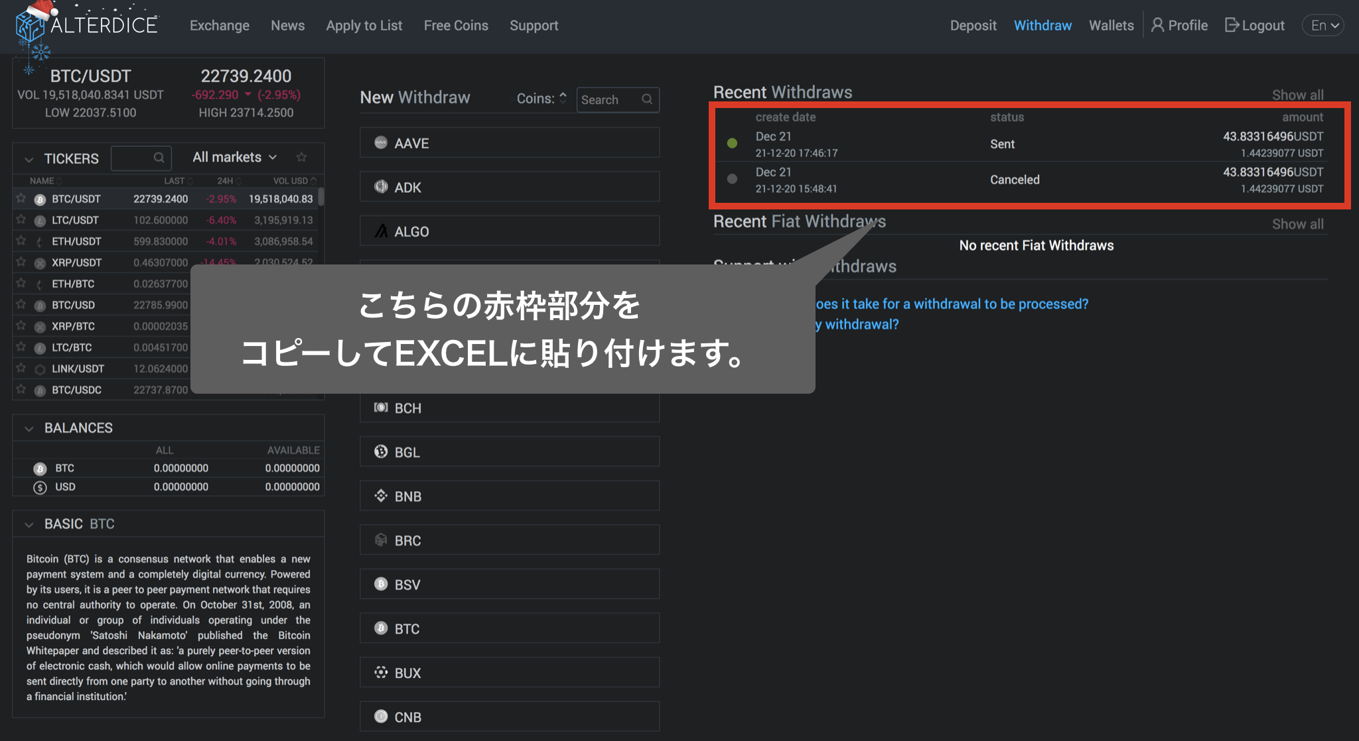Sort coins with the Coins arrow
Image resolution: width=1359 pixels, height=741 pixels.
(563, 97)
